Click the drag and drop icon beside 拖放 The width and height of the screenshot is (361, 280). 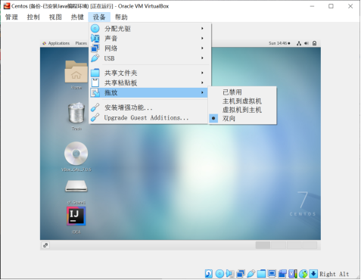click(x=95, y=92)
